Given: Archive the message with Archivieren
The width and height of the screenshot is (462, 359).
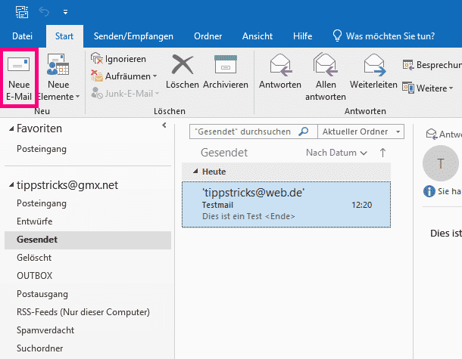Looking at the screenshot, I should pos(226,66).
